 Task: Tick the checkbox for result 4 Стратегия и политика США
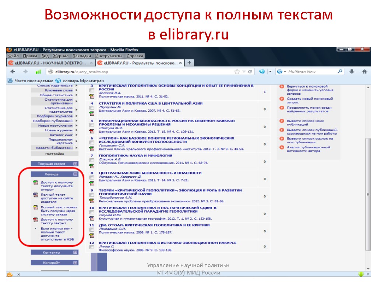(92, 108)
